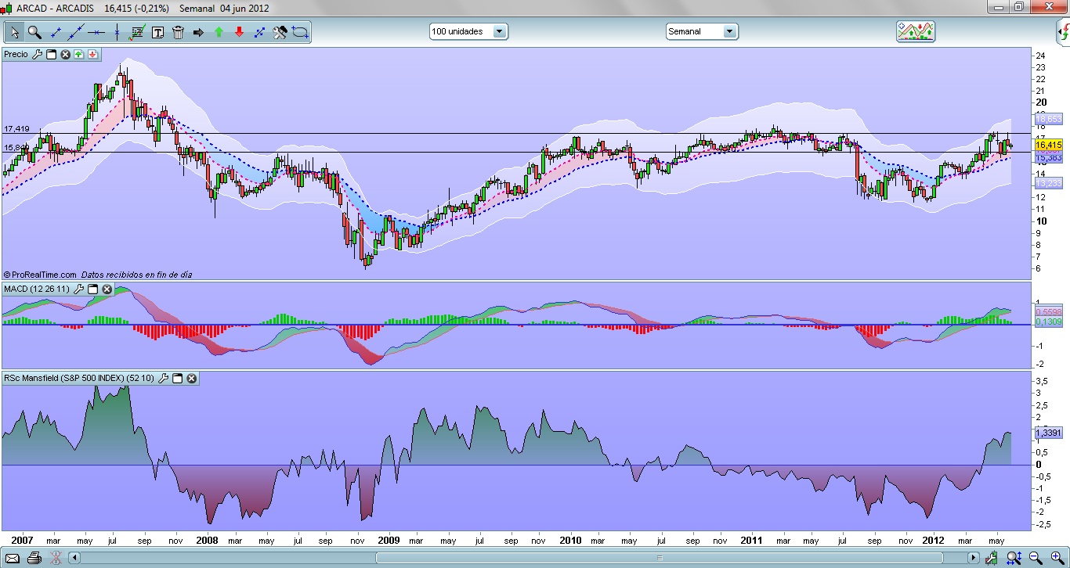Open RSc Mansfield wrench settings
Viewport: 1070px width, 568px height.
[163, 379]
